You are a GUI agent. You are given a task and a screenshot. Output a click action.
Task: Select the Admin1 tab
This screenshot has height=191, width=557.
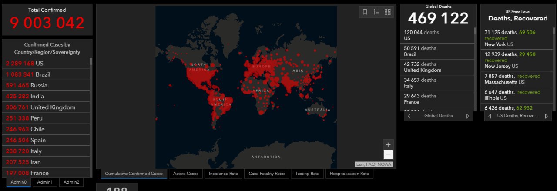(45, 182)
